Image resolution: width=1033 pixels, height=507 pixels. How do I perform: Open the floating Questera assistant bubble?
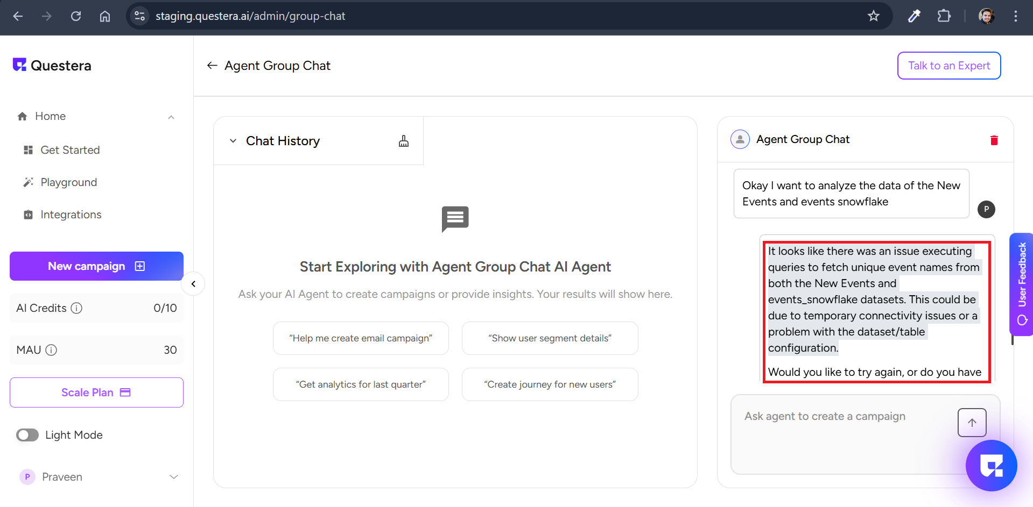[x=991, y=466]
